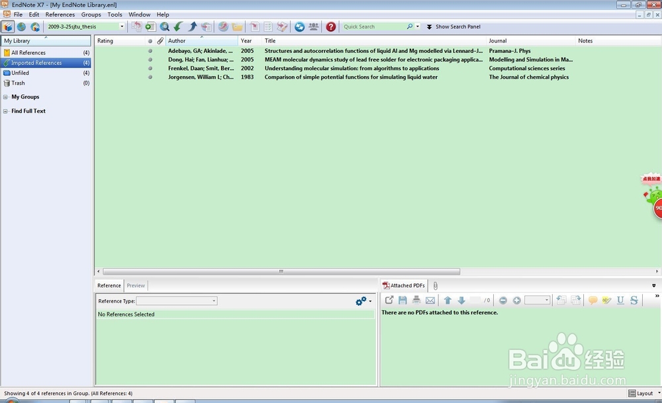Open the Help menu

[x=163, y=15]
